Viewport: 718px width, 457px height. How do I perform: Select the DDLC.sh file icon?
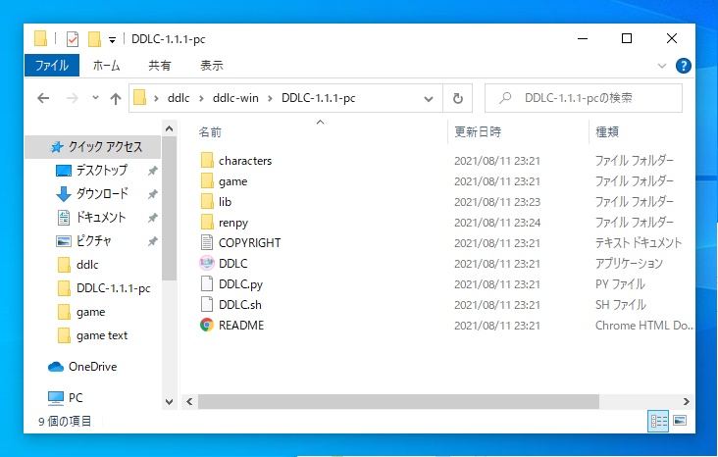(x=207, y=305)
